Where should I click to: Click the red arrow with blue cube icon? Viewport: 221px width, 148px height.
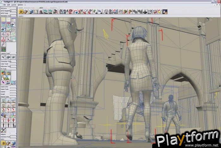[75, 12]
